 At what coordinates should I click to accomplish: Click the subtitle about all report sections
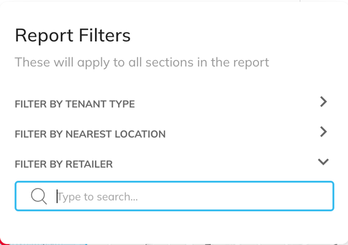(142, 63)
